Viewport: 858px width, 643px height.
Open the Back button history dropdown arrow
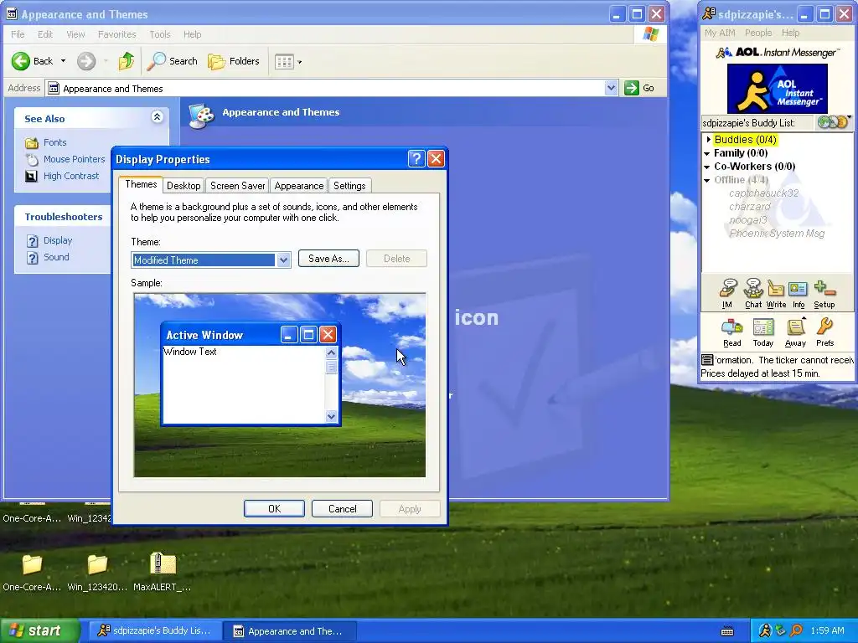(x=63, y=60)
